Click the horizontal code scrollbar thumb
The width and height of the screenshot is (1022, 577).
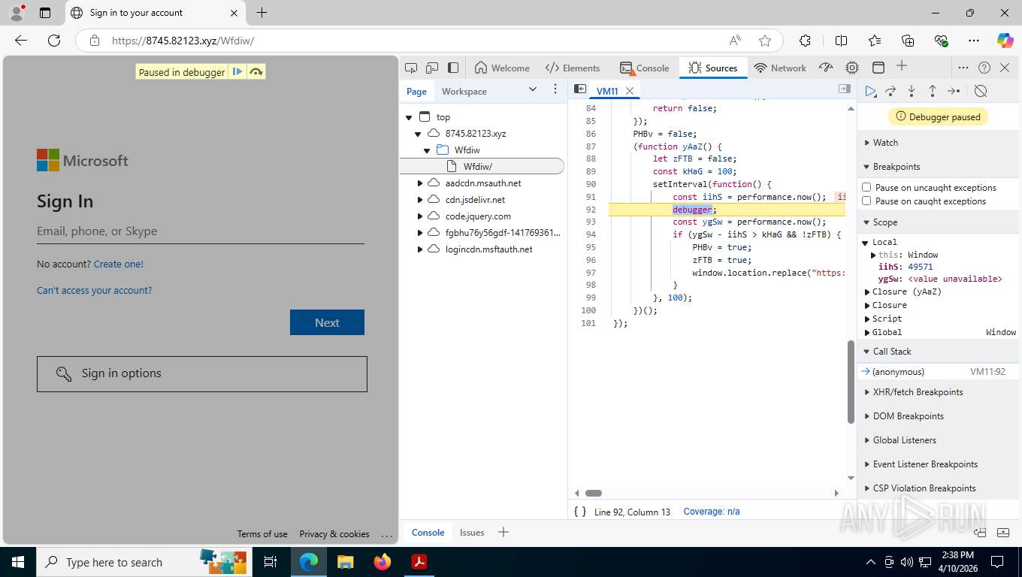click(x=594, y=493)
